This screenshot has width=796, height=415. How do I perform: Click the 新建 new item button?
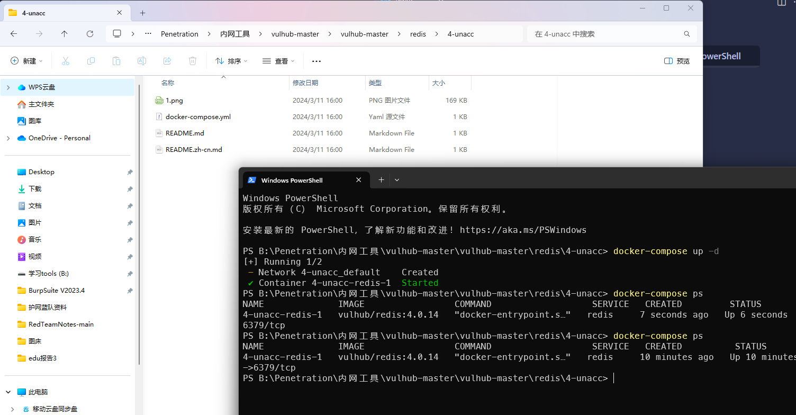tap(26, 61)
